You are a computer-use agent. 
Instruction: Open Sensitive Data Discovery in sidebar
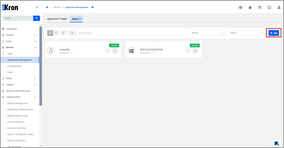pyautogui.click(x=18, y=91)
